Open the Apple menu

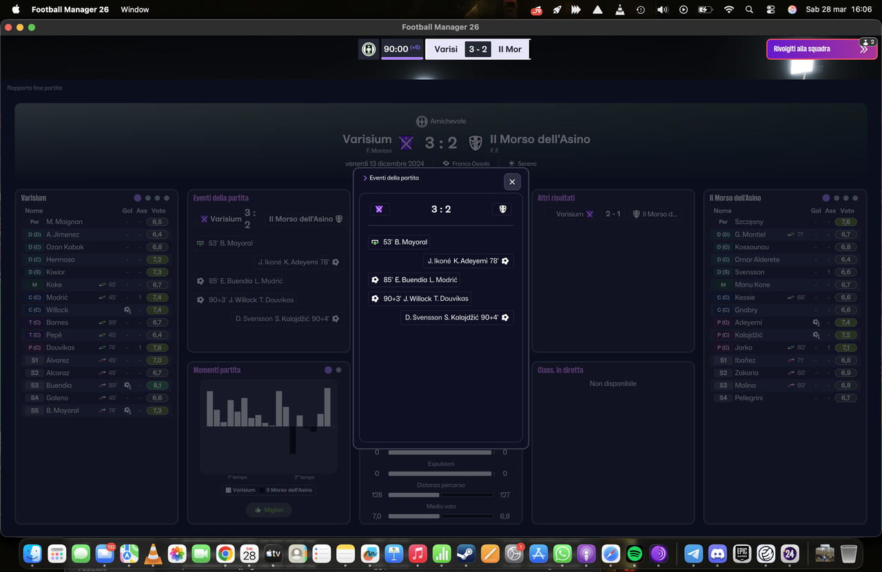16,10
